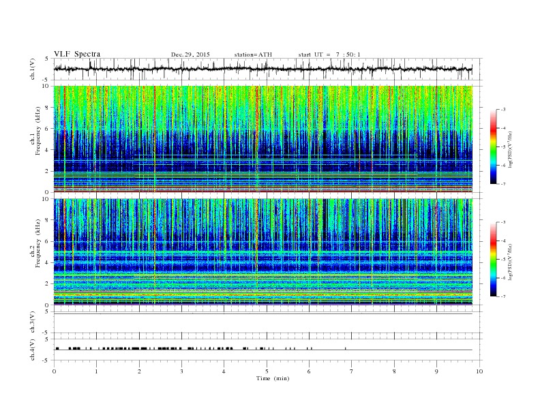Click time axis tick label '0'

point(54,371)
